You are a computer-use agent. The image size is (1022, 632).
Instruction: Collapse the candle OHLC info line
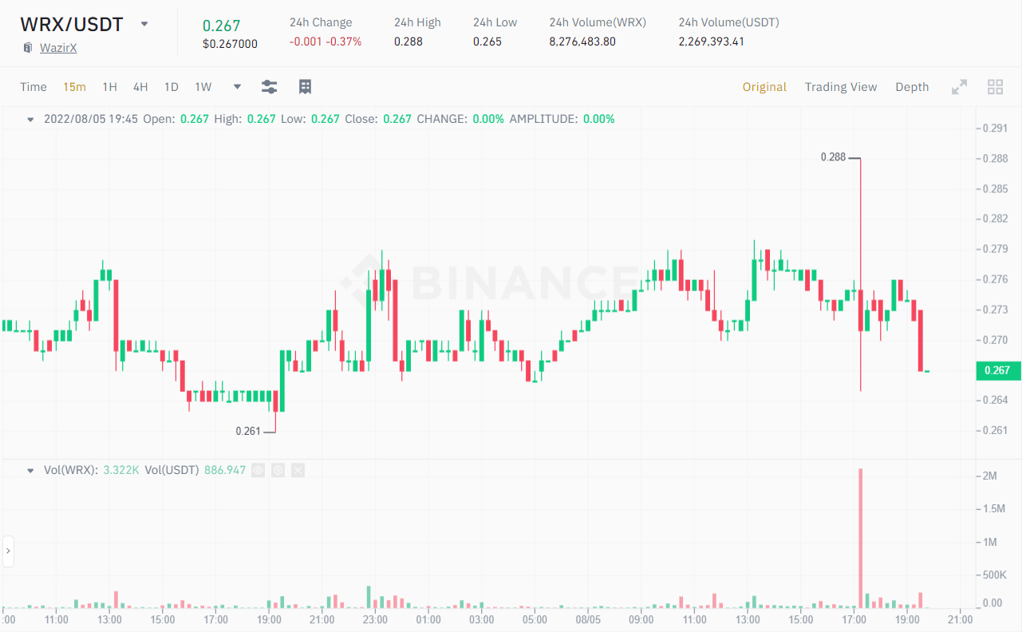coord(30,120)
